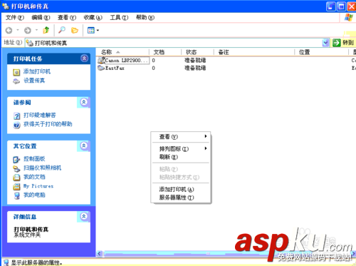This screenshot has height=266, width=356.
Task: Click the Windows flag logo
Action: (349, 17)
